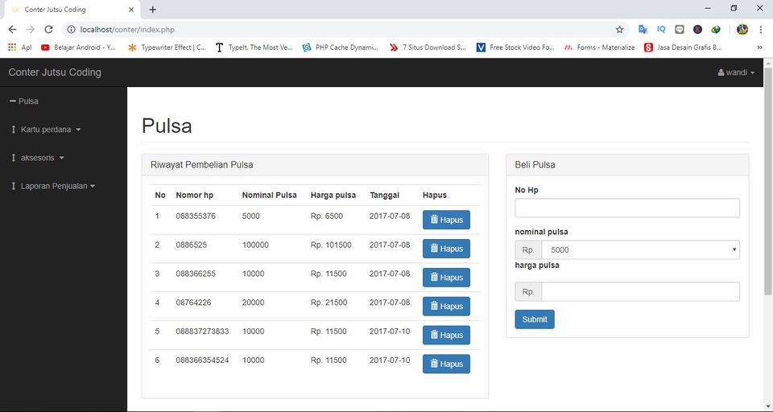Click the Chrome profile avatar icon
773x412 pixels.
(742, 30)
